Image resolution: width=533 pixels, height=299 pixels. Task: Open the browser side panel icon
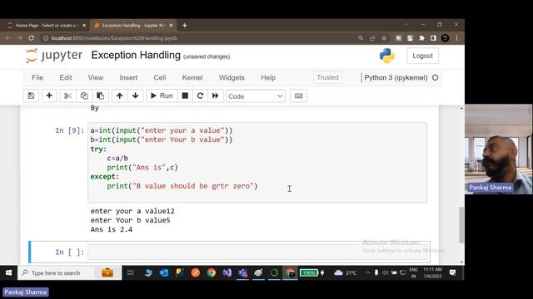433,38
